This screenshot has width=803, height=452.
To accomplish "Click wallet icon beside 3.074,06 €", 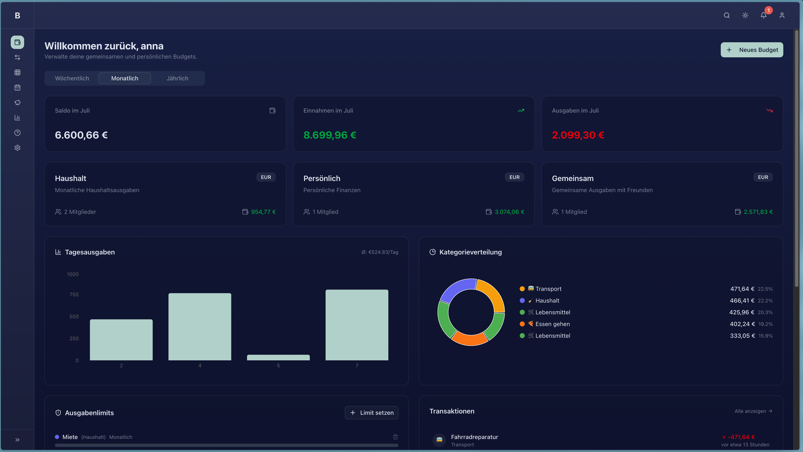I will (x=489, y=212).
